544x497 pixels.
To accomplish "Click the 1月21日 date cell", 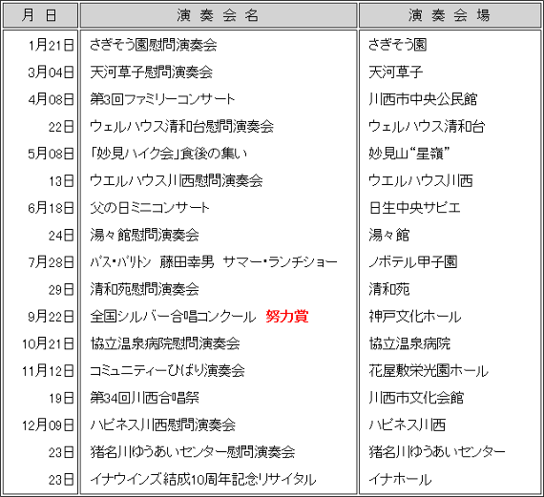I will [x=51, y=45].
